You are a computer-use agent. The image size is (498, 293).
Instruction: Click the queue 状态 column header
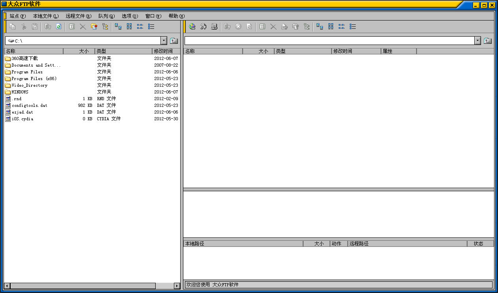480,244
